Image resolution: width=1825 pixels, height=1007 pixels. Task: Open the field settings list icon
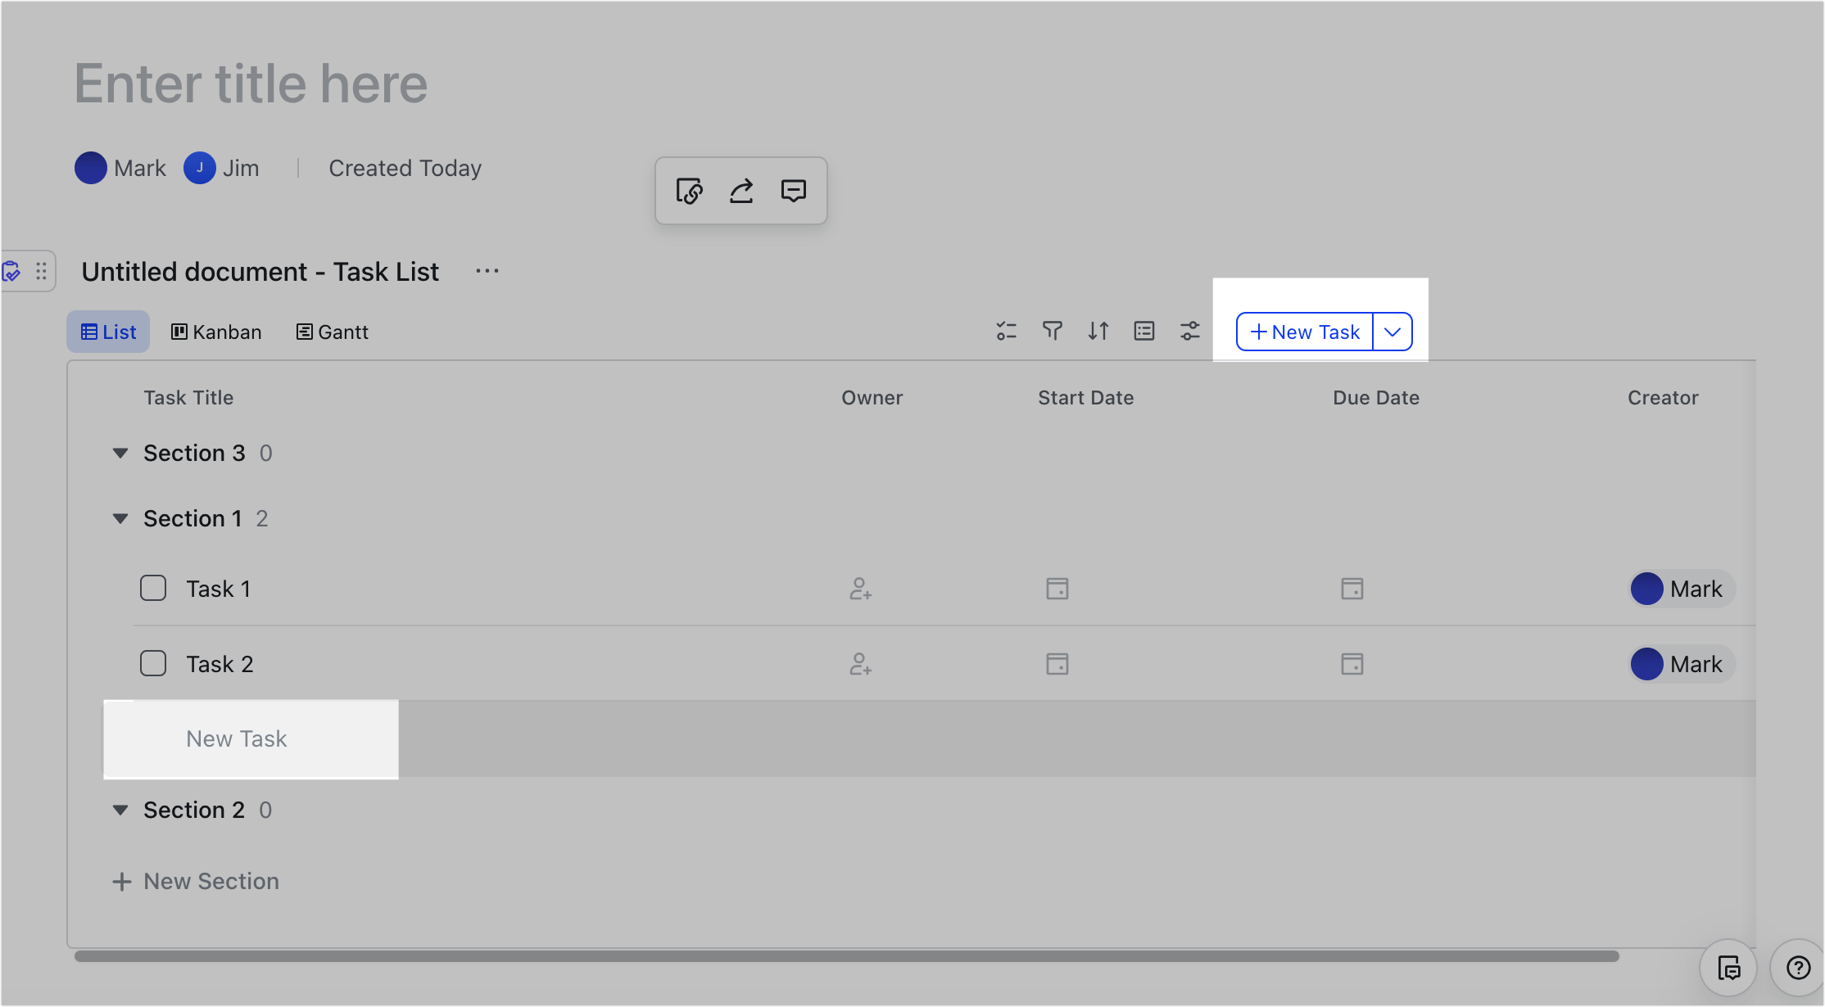[x=1143, y=331]
